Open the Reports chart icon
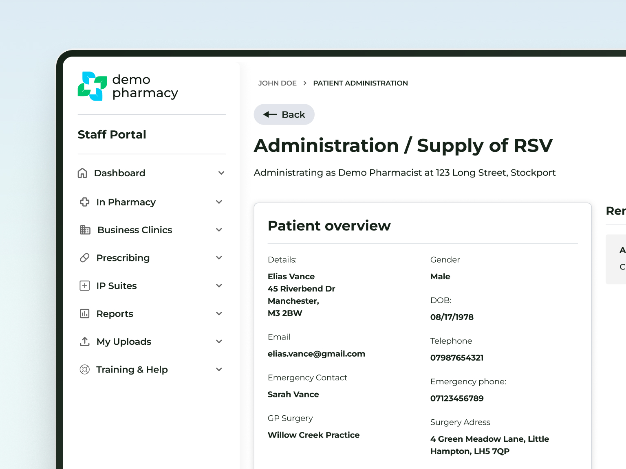The height and width of the screenshot is (469, 626). coord(84,313)
